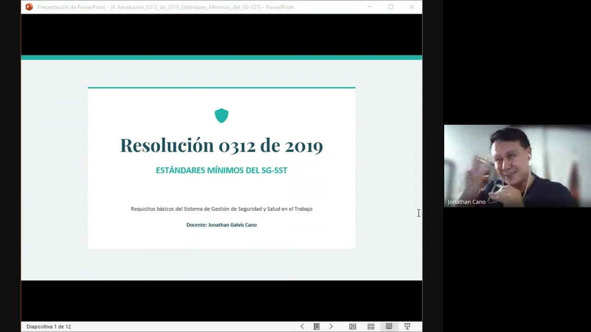Screen dimensions: 591x332
Task: Click the teal shield icon on slide
Action: [222, 116]
